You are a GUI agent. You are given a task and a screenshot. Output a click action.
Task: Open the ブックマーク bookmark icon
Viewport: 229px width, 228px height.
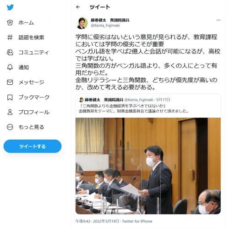tap(10, 97)
